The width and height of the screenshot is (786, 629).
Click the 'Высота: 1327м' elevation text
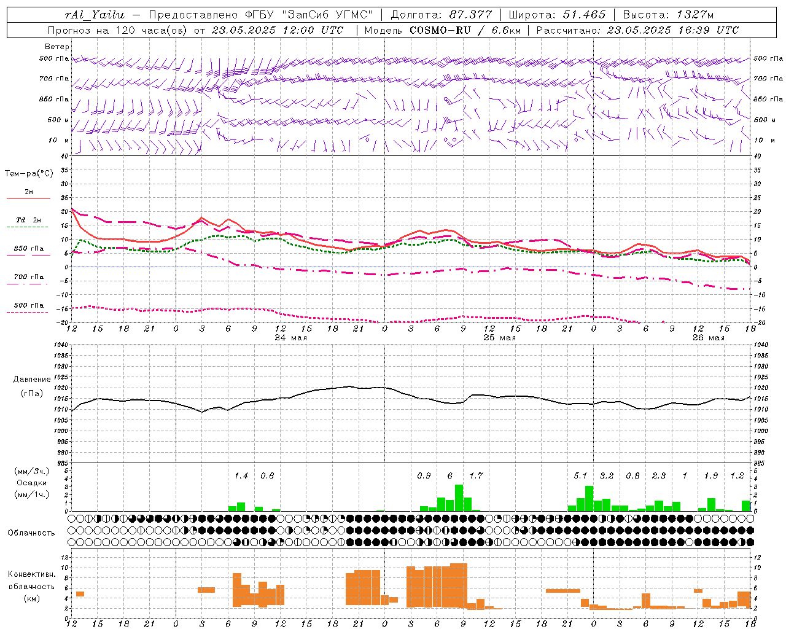tap(668, 15)
